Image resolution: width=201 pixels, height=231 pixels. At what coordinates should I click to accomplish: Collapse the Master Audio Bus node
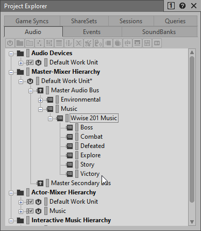(x=30, y=91)
